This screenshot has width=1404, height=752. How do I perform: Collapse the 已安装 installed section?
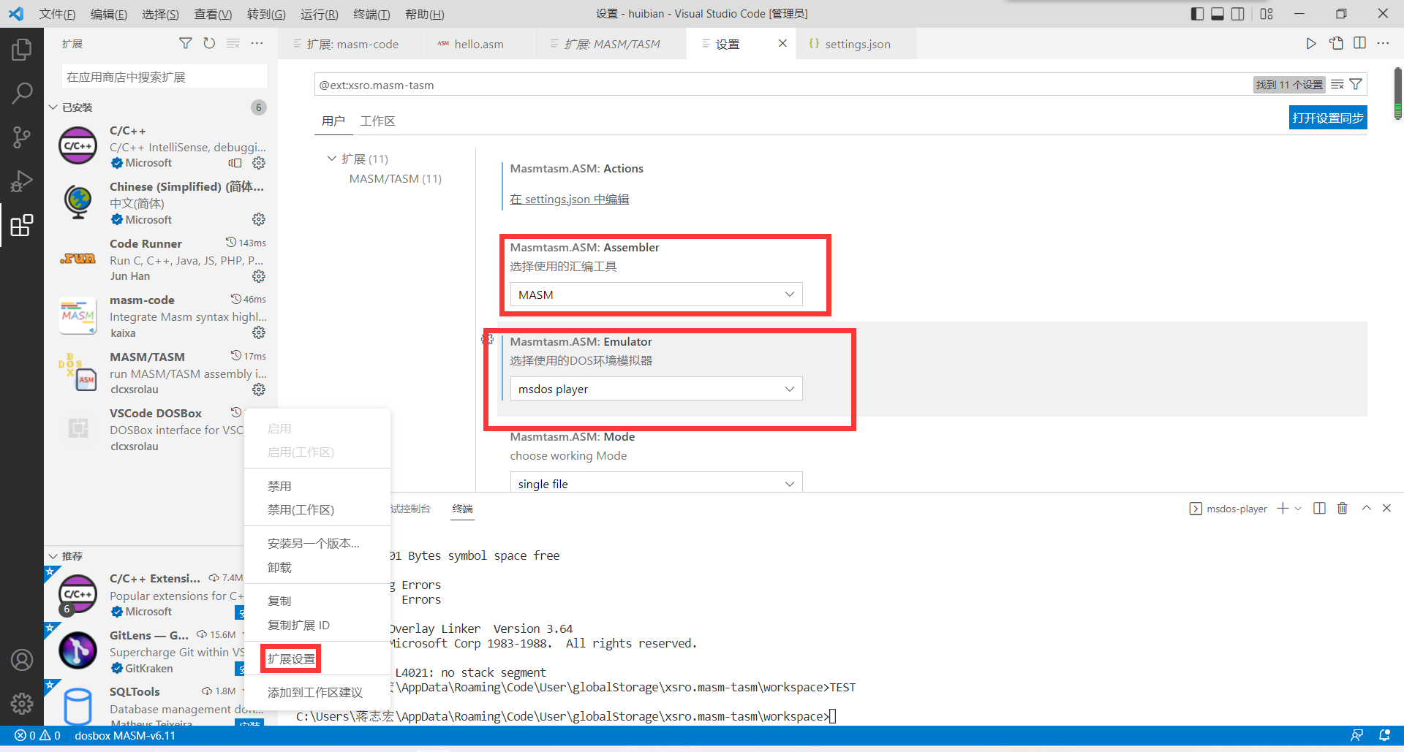coord(53,107)
